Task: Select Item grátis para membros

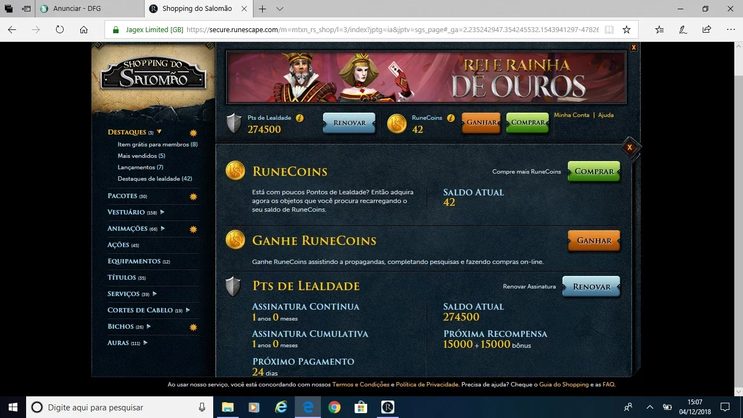Action: pyautogui.click(x=158, y=145)
